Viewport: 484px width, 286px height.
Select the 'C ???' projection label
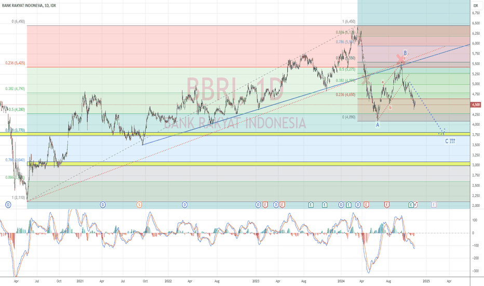[450, 141]
